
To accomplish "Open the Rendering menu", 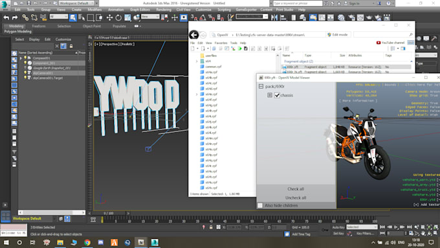I will click(x=164, y=10).
